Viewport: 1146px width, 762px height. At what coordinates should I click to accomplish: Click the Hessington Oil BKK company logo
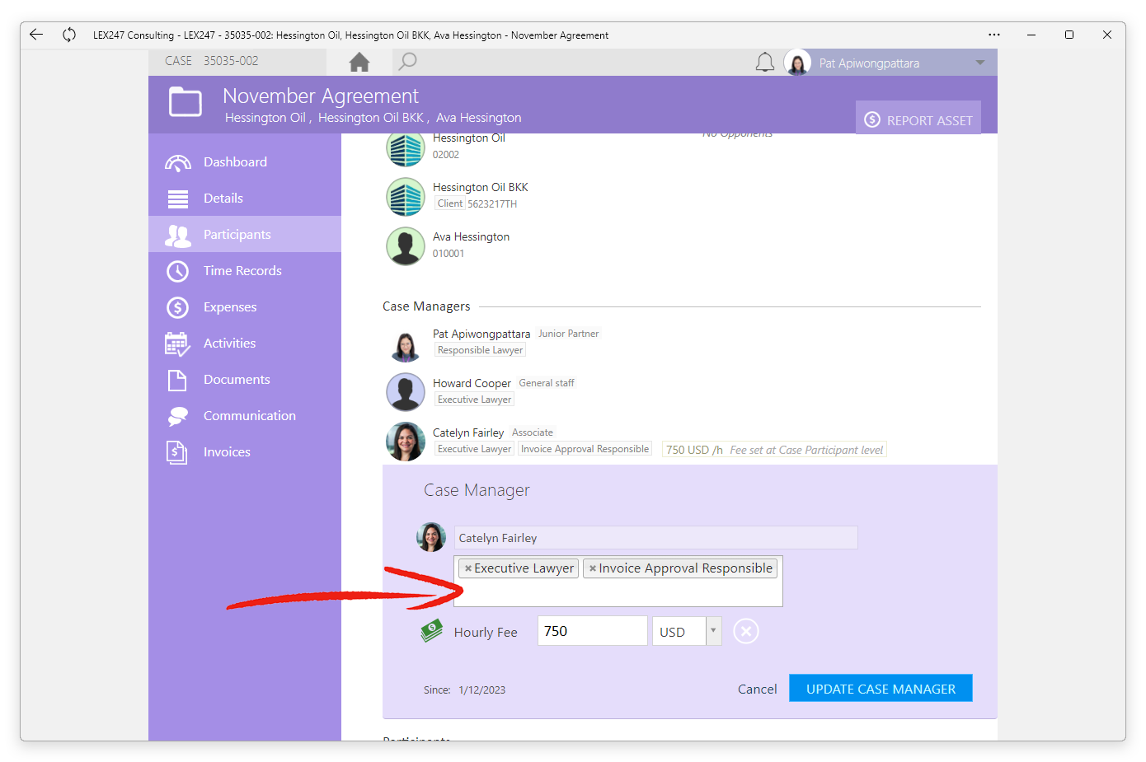pyautogui.click(x=406, y=197)
